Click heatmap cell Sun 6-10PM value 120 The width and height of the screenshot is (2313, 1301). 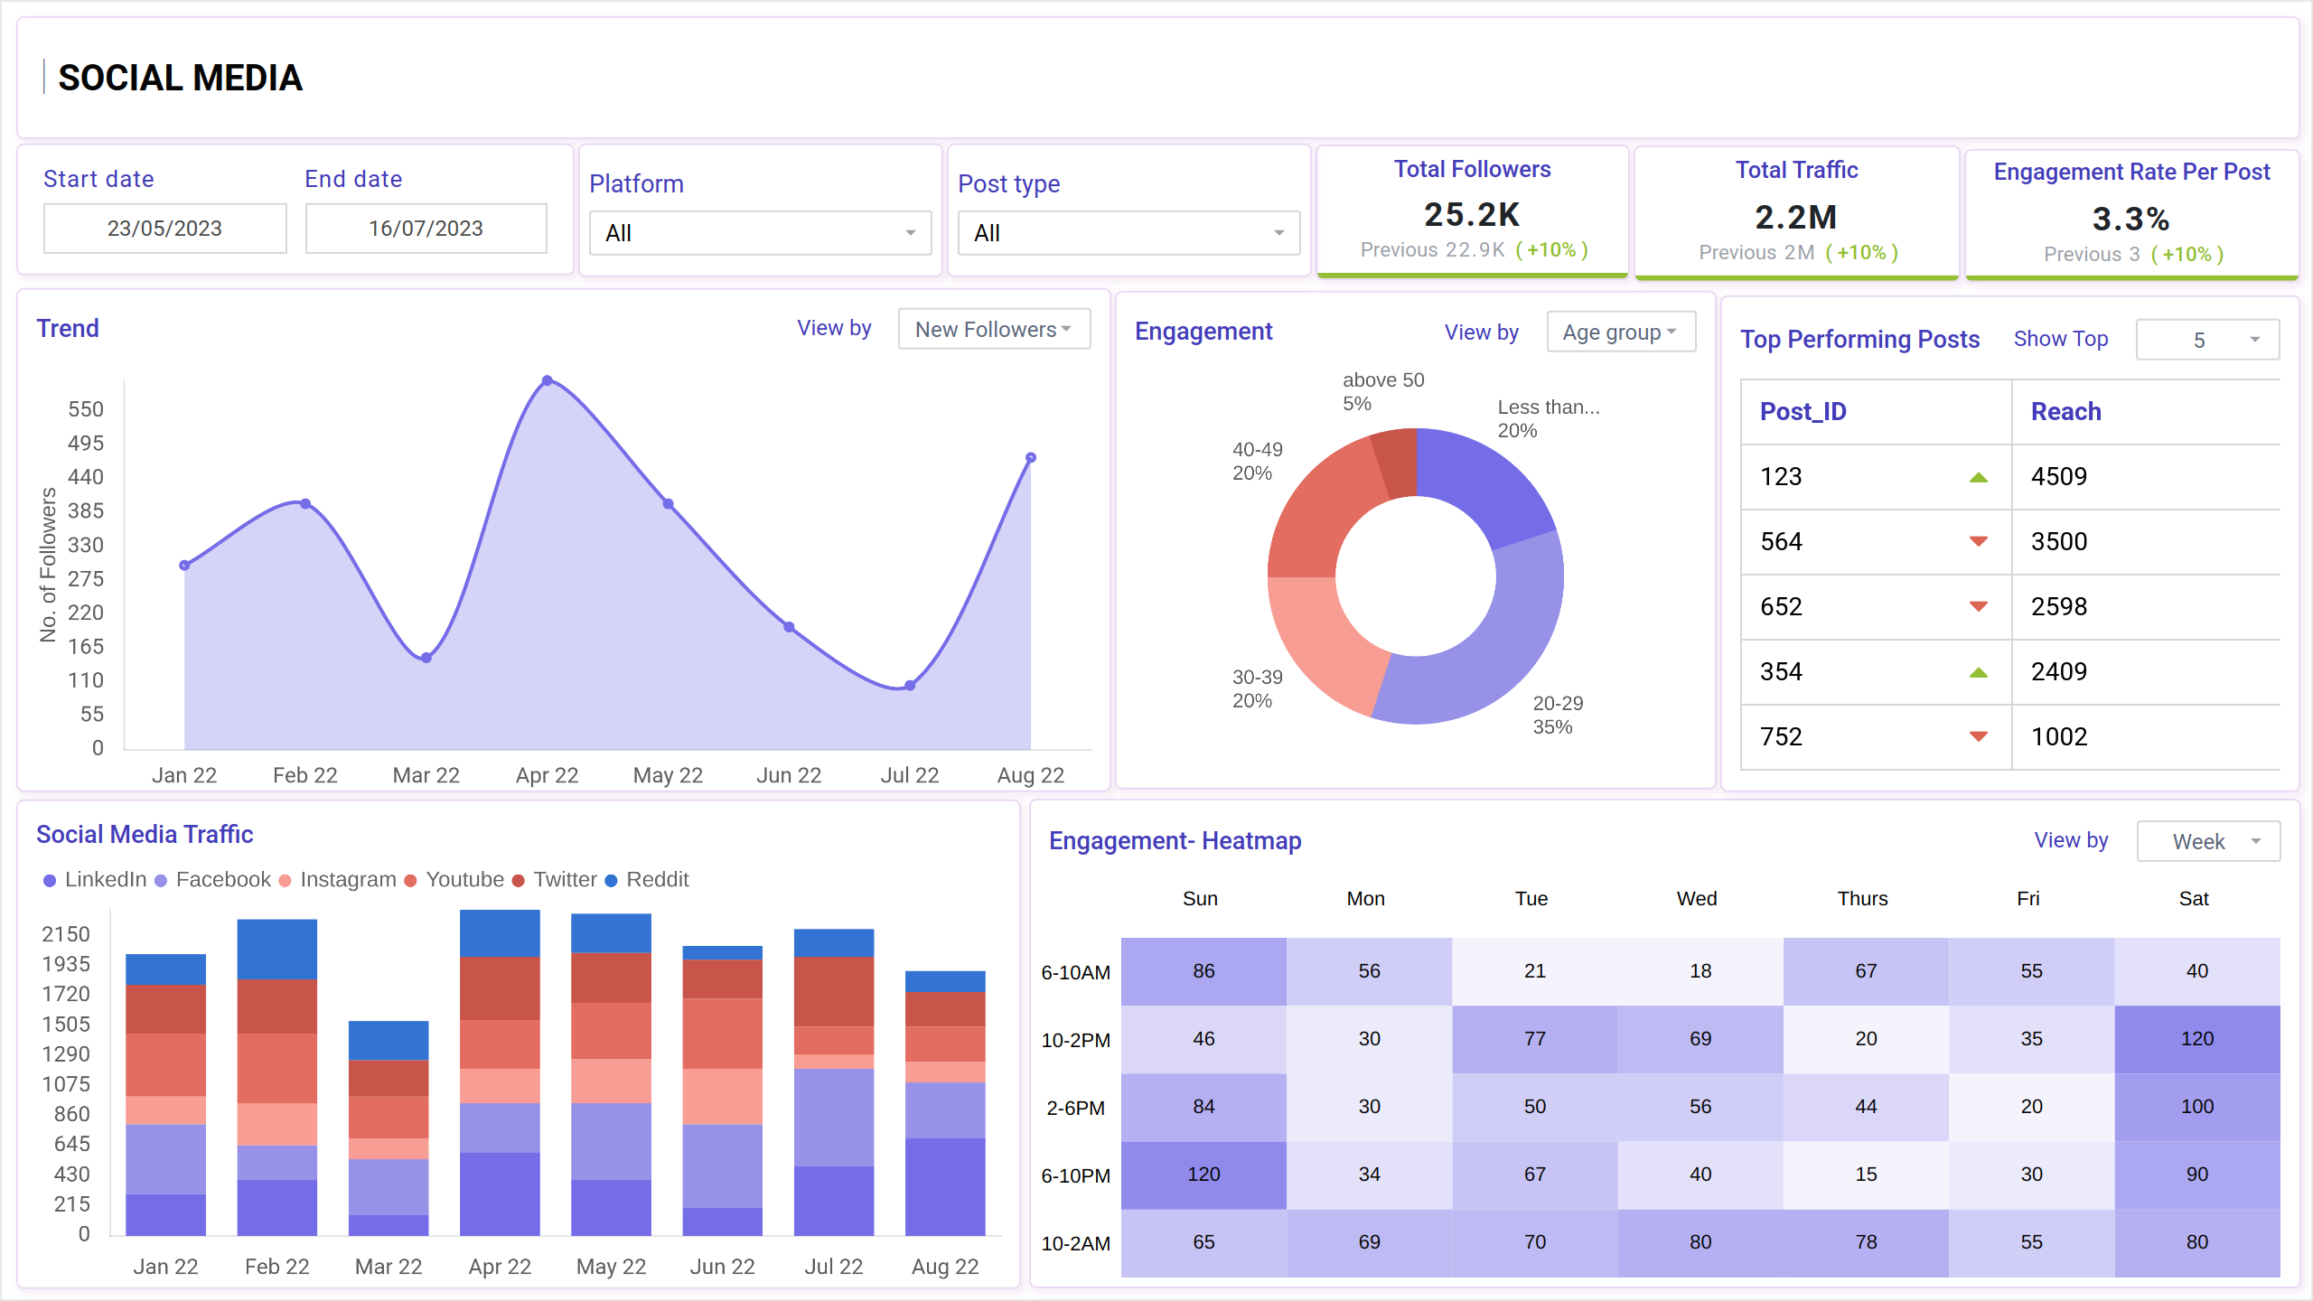(x=1203, y=1175)
